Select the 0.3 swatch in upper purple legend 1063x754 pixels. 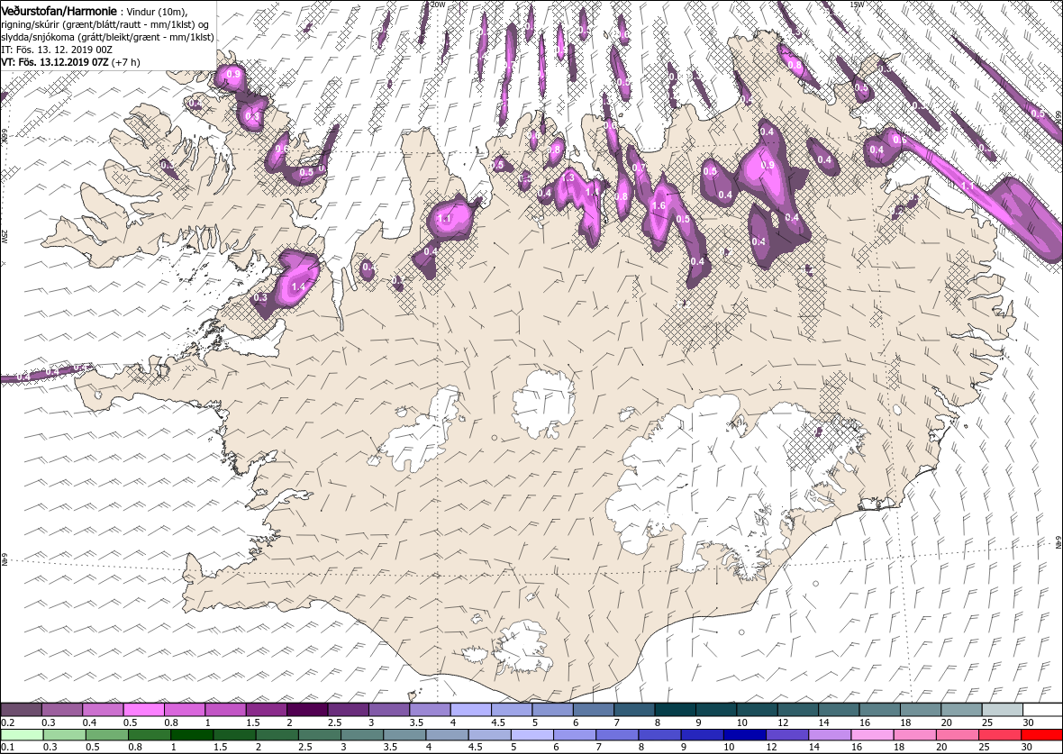click(61, 709)
